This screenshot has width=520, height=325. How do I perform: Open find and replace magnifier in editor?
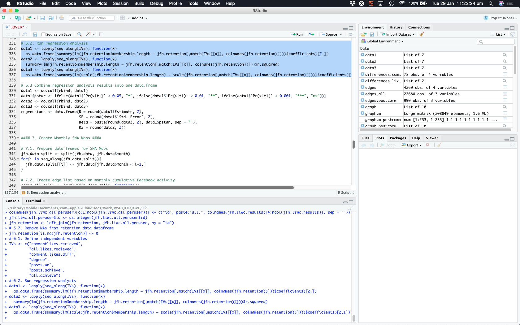pos(80,34)
